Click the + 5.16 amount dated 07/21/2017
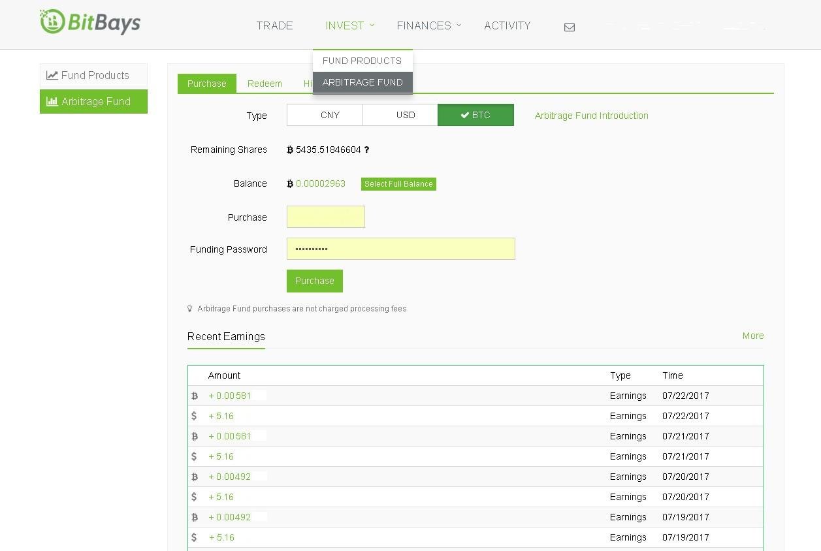This screenshot has height=551, width=821. (x=221, y=456)
